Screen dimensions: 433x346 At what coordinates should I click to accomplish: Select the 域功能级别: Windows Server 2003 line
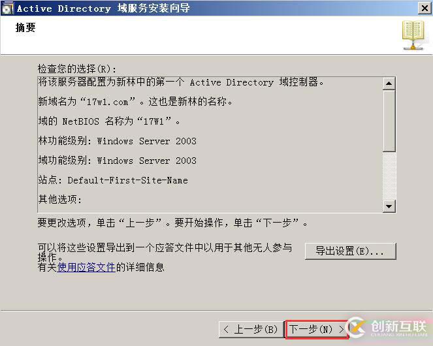pyautogui.click(x=118, y=161)
